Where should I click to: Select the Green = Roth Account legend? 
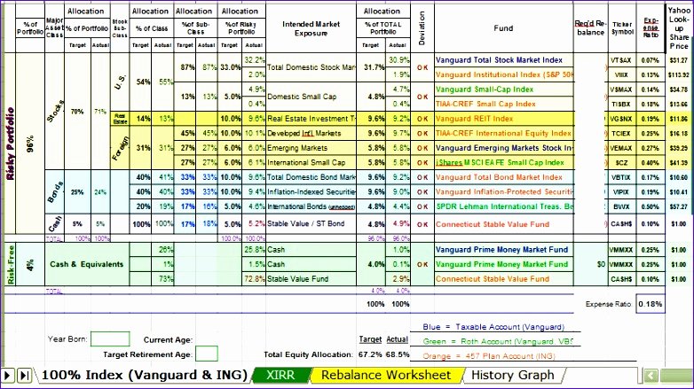click(498, 341)
